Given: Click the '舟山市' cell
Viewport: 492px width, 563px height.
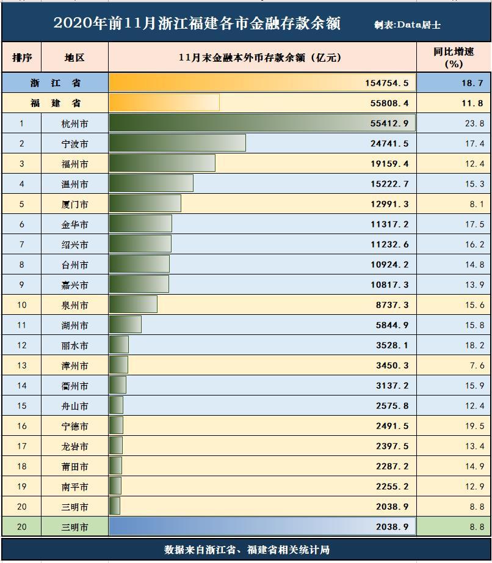Looking at the screenshot, I should coord(74,406).
